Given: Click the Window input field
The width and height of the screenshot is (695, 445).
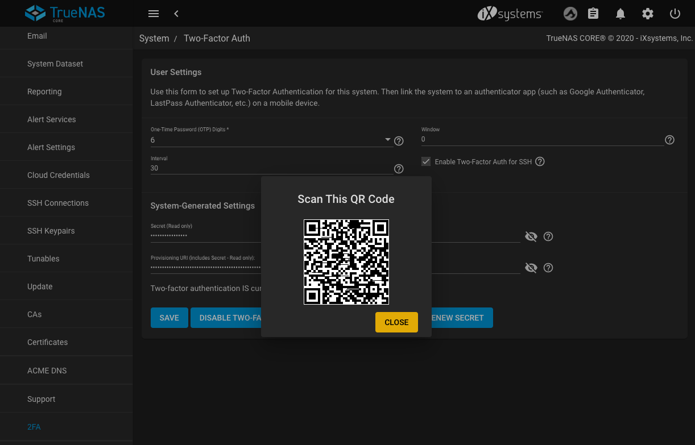Looking at the screenshot, I should tap(540, 139).
